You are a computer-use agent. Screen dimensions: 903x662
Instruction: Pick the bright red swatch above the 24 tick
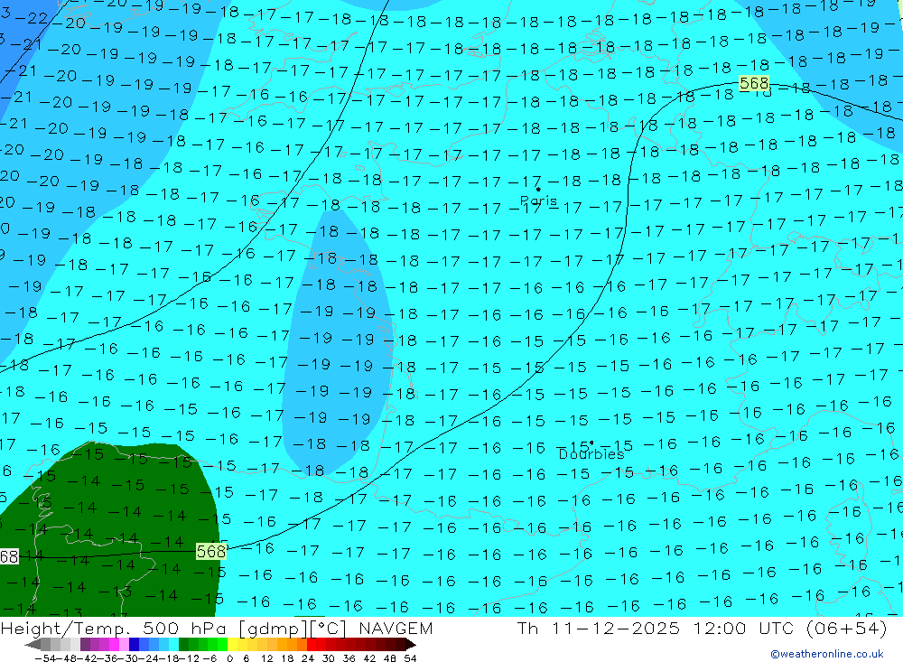pos(312,645)
